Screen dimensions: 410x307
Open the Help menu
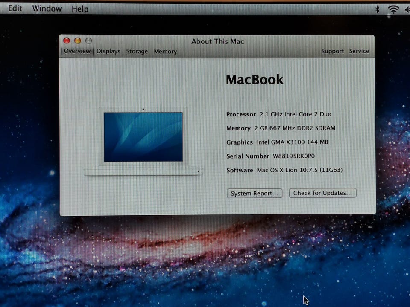(x=80, y=9)
